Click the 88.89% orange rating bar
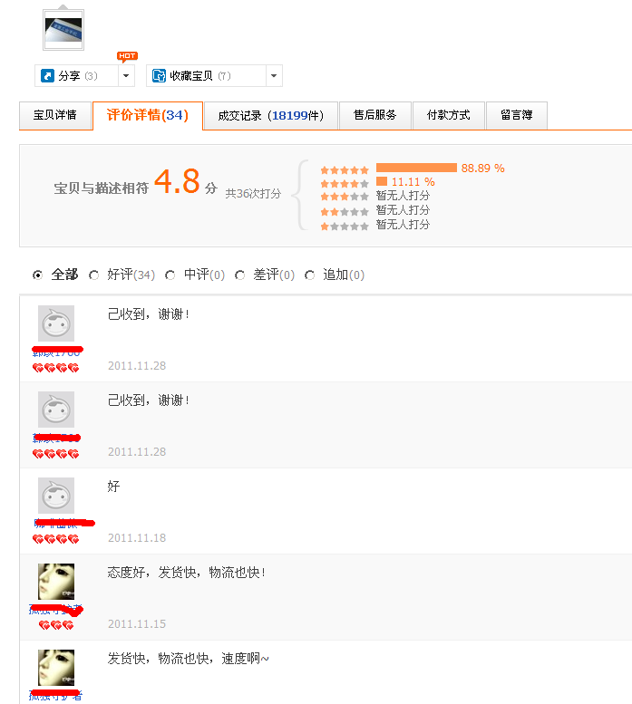Image resolution: width=632 pixels, height=704 pixels. (x=416, y=168)
